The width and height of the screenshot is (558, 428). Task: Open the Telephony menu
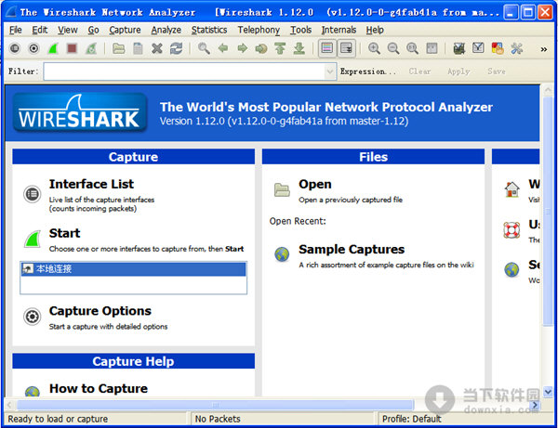click(259, 30)
